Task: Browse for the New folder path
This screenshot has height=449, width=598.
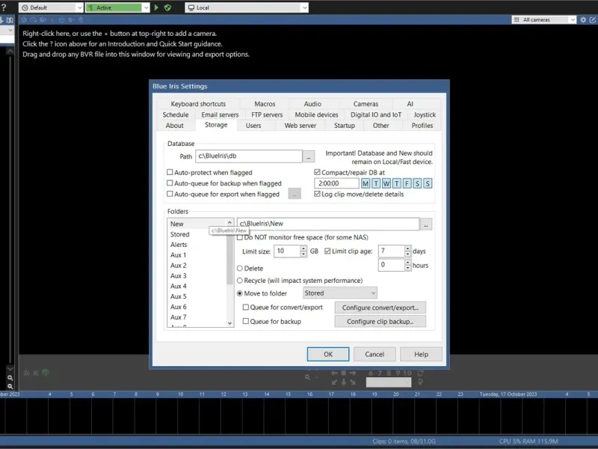Action: [x=426, y=224]
